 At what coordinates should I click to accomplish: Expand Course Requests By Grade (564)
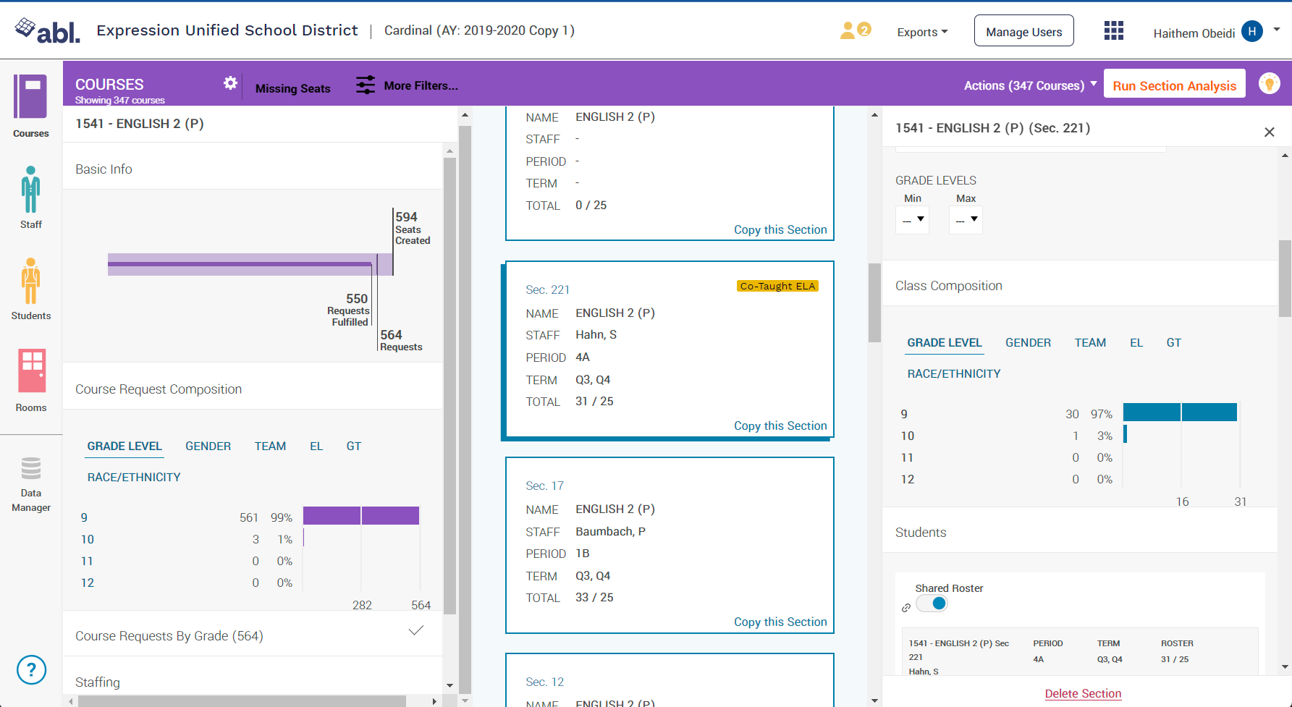pyautogui.click(x=253, y=635)
